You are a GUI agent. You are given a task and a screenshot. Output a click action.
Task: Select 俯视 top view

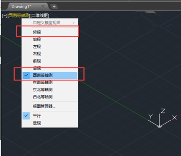(x=50, y=32)
